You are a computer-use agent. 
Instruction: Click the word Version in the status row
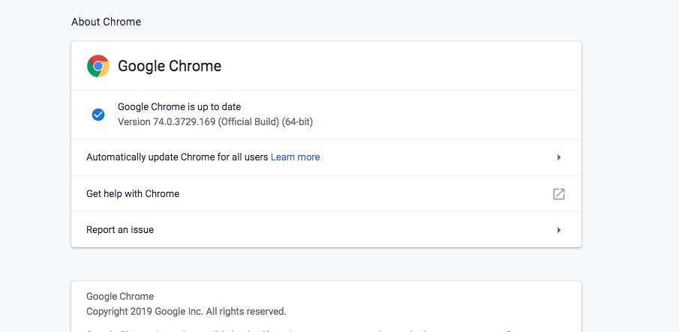point(134,121)
